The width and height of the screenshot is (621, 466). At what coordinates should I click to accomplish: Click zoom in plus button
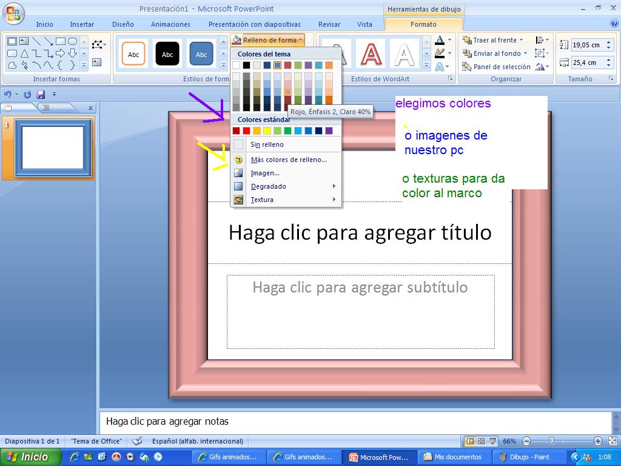click(597, 441)
